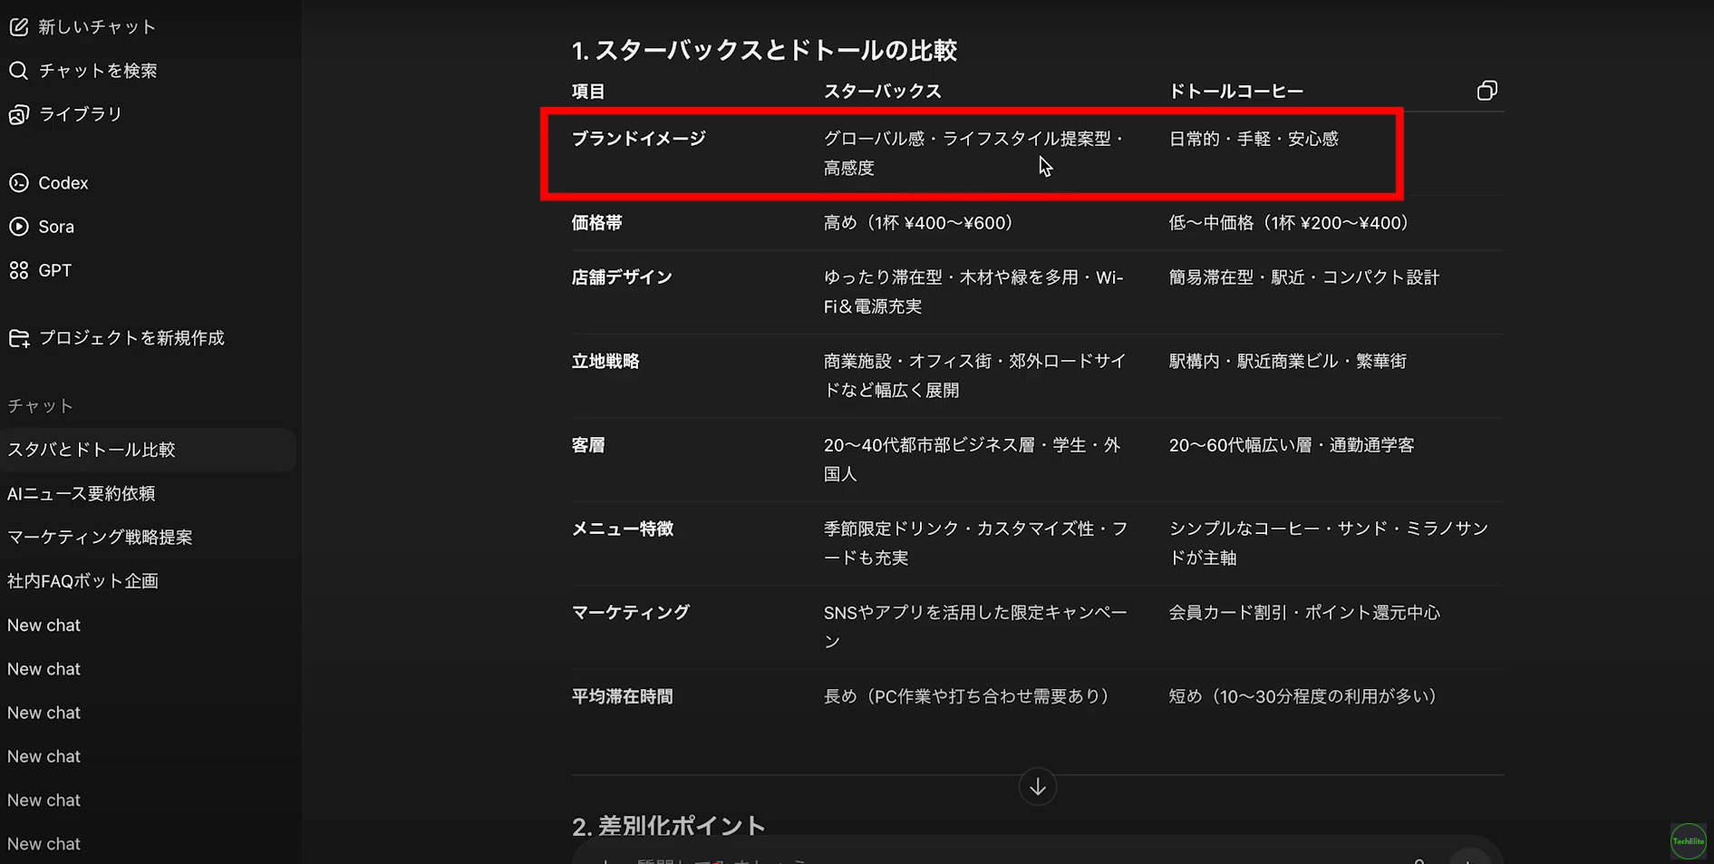Viewport: 1714px width, 864px height.
Task: Click the TechElite logo badge
Action: tap(1688, 841)
